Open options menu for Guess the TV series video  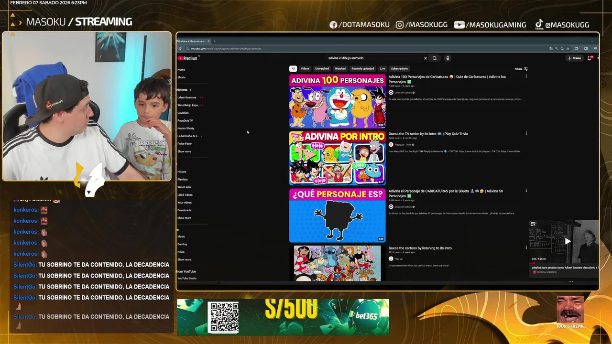point(526,133)
